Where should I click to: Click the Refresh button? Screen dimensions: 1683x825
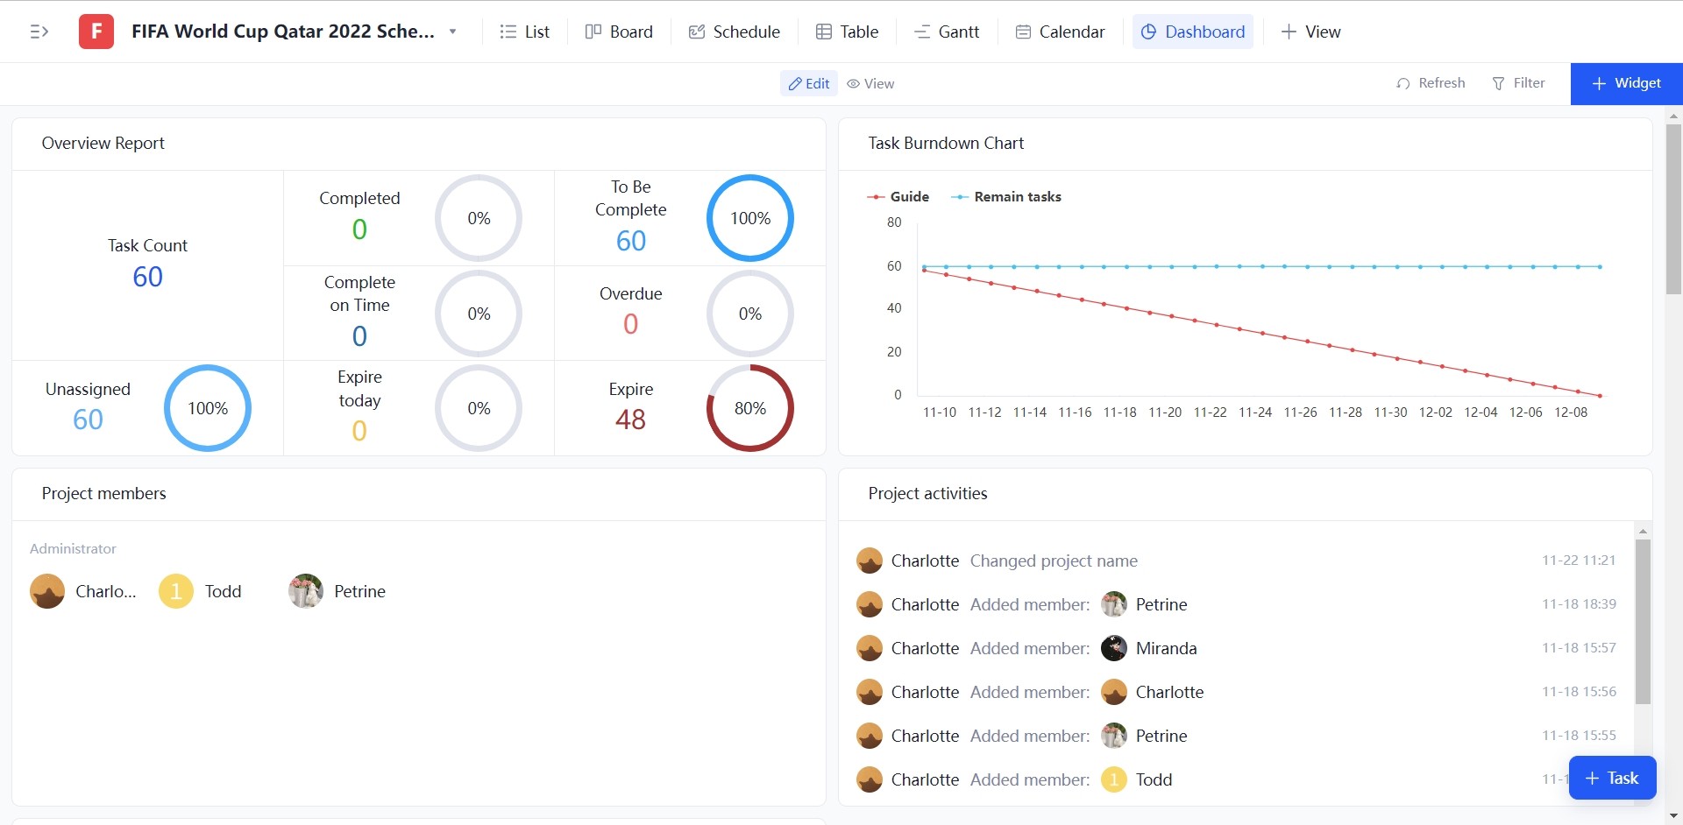1431,83
